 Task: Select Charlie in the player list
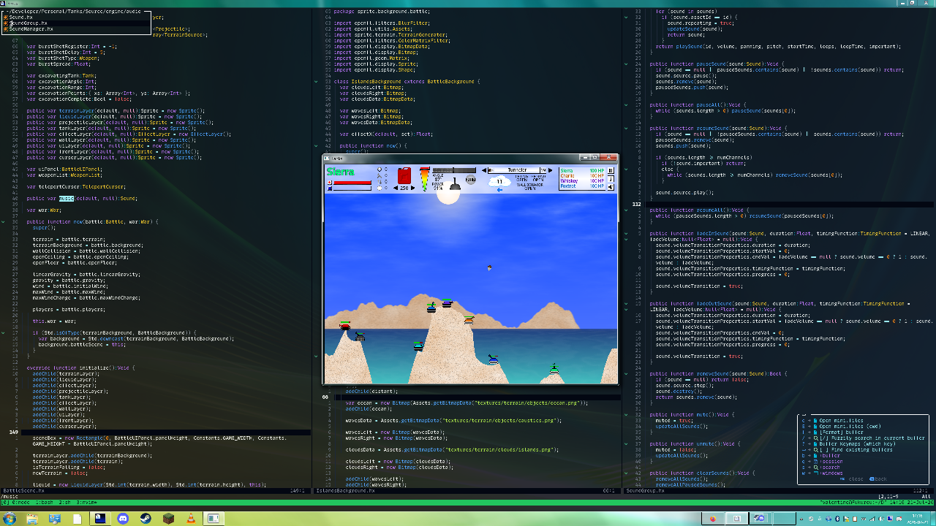click(x=582, y=175)
